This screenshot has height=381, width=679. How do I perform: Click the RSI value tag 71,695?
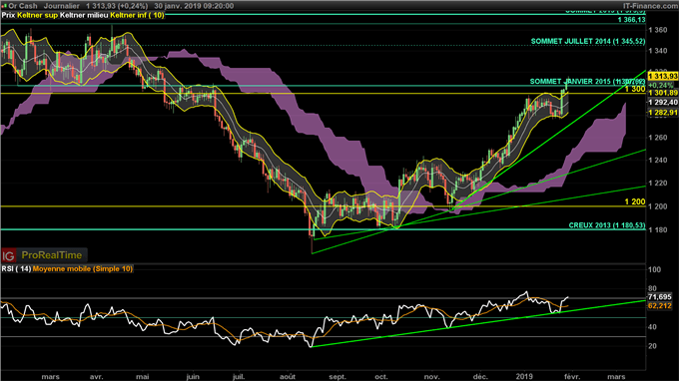click(x=659, y=297)
